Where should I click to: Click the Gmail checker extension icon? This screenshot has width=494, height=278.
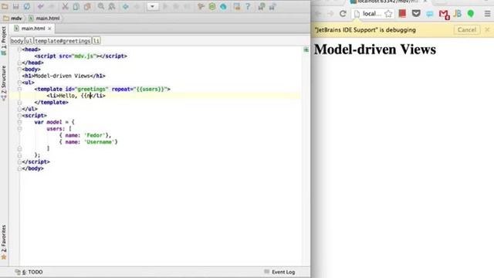pos(444,14)
